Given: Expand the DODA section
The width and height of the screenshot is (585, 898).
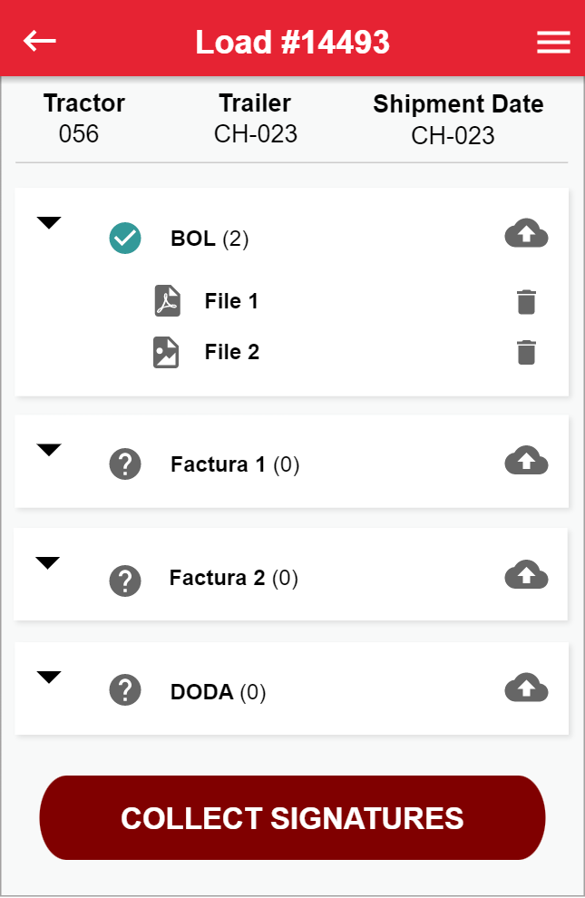Looking at the screenshot, I should tap(49, 677).
